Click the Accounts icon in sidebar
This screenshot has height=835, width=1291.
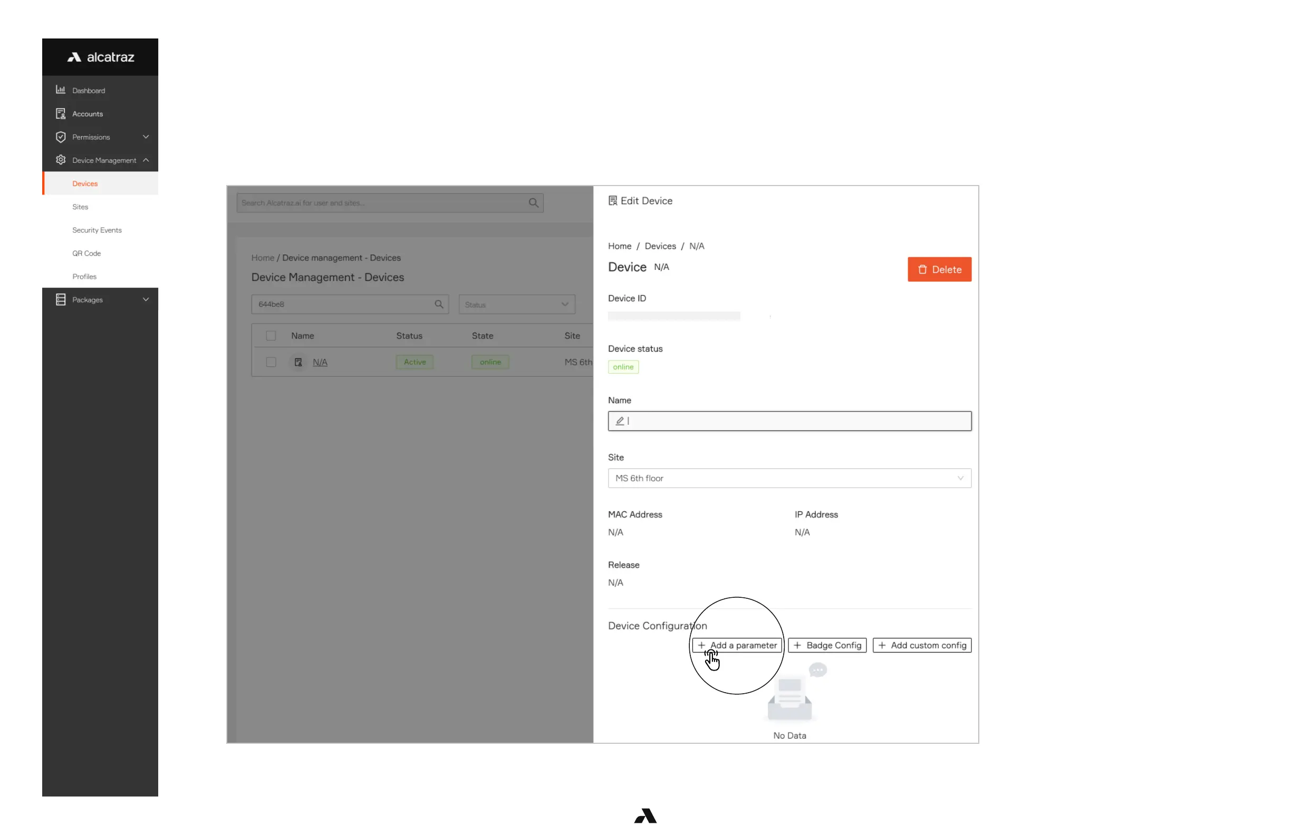tap(60, 113)
